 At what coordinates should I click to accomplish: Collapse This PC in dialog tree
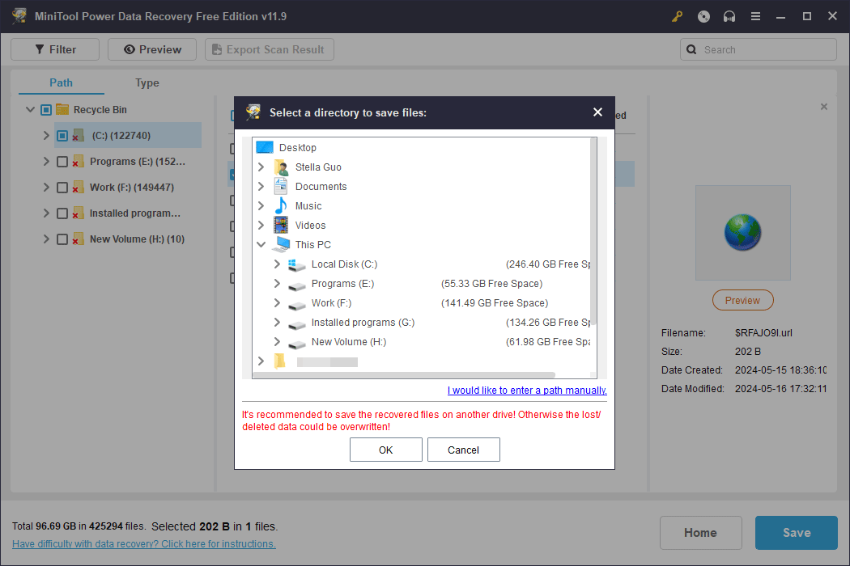tap(261, 245)
